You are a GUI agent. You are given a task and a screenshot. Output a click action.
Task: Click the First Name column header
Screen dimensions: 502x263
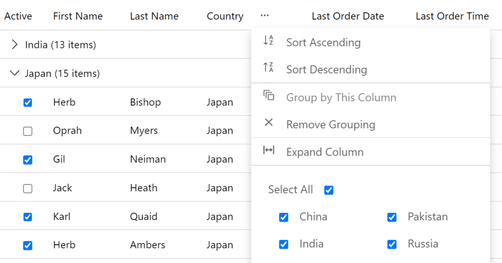coord(78,16)
